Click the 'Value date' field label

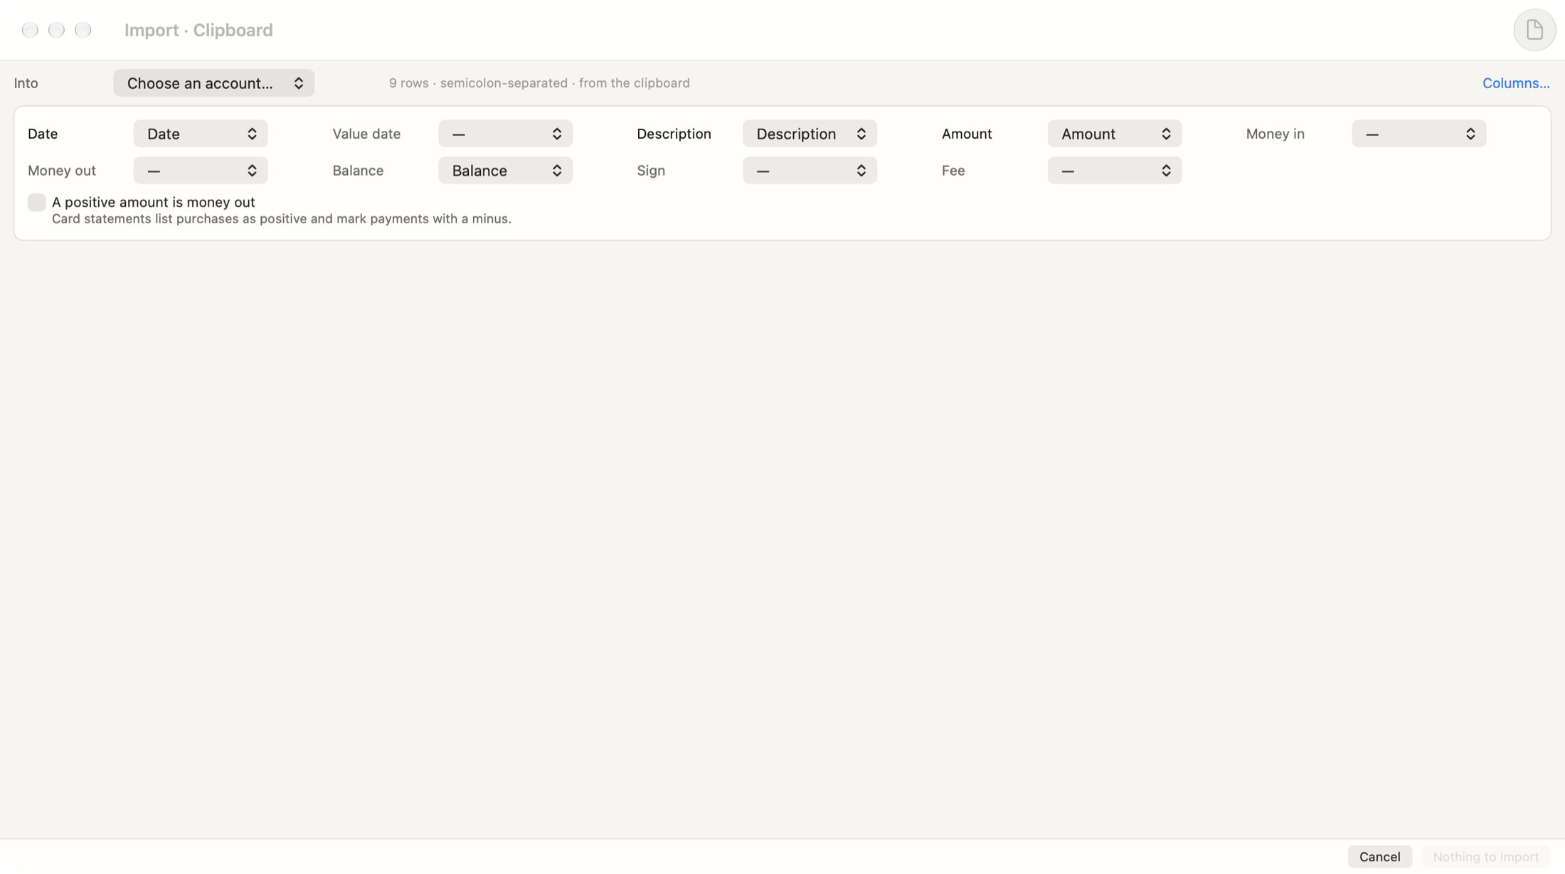[x=366, y=134]
